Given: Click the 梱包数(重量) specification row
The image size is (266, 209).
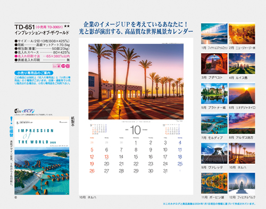Looking at the screenshot, I should 42,48.
